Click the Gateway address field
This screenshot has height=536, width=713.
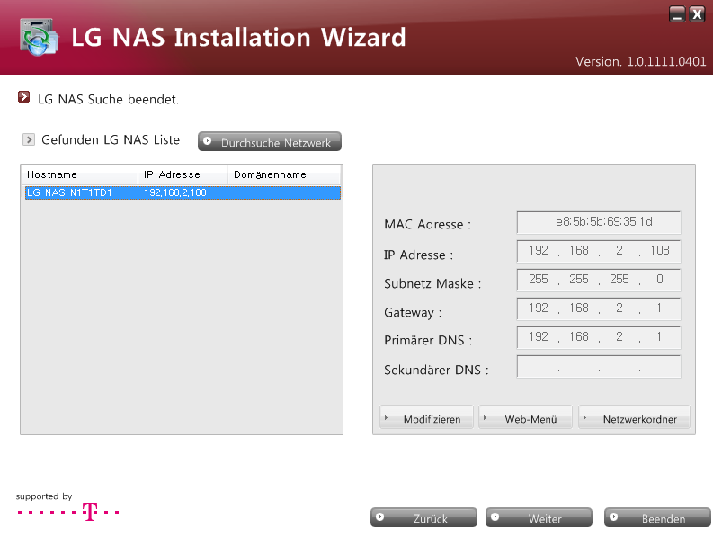tap(598, 309)
